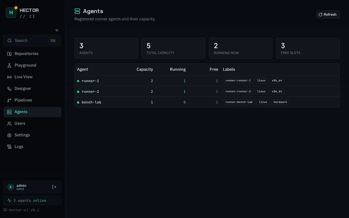
Task: Click the logout icon beside admin
Action: click(54, 187)
